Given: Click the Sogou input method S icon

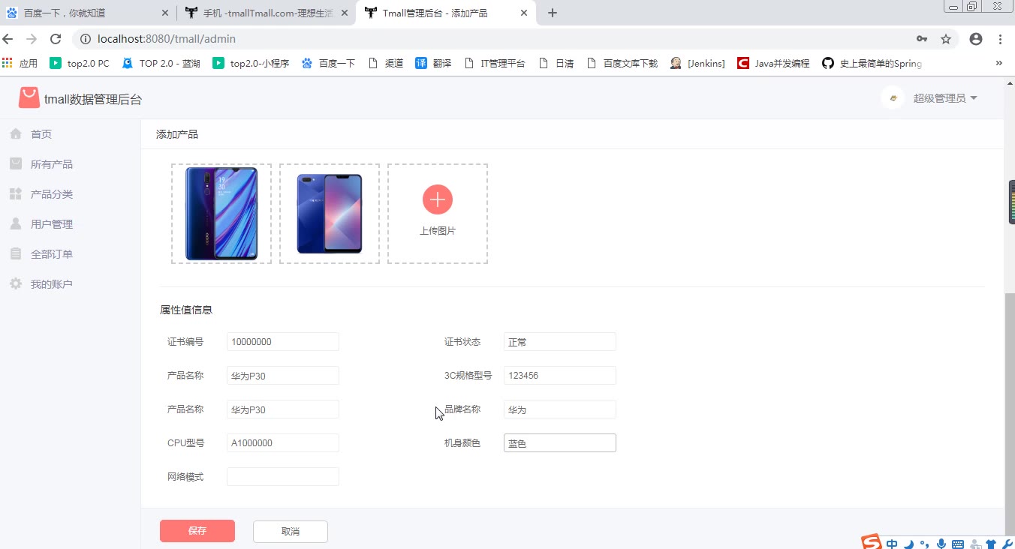Looking at the screenshot, I should point(871,542).
